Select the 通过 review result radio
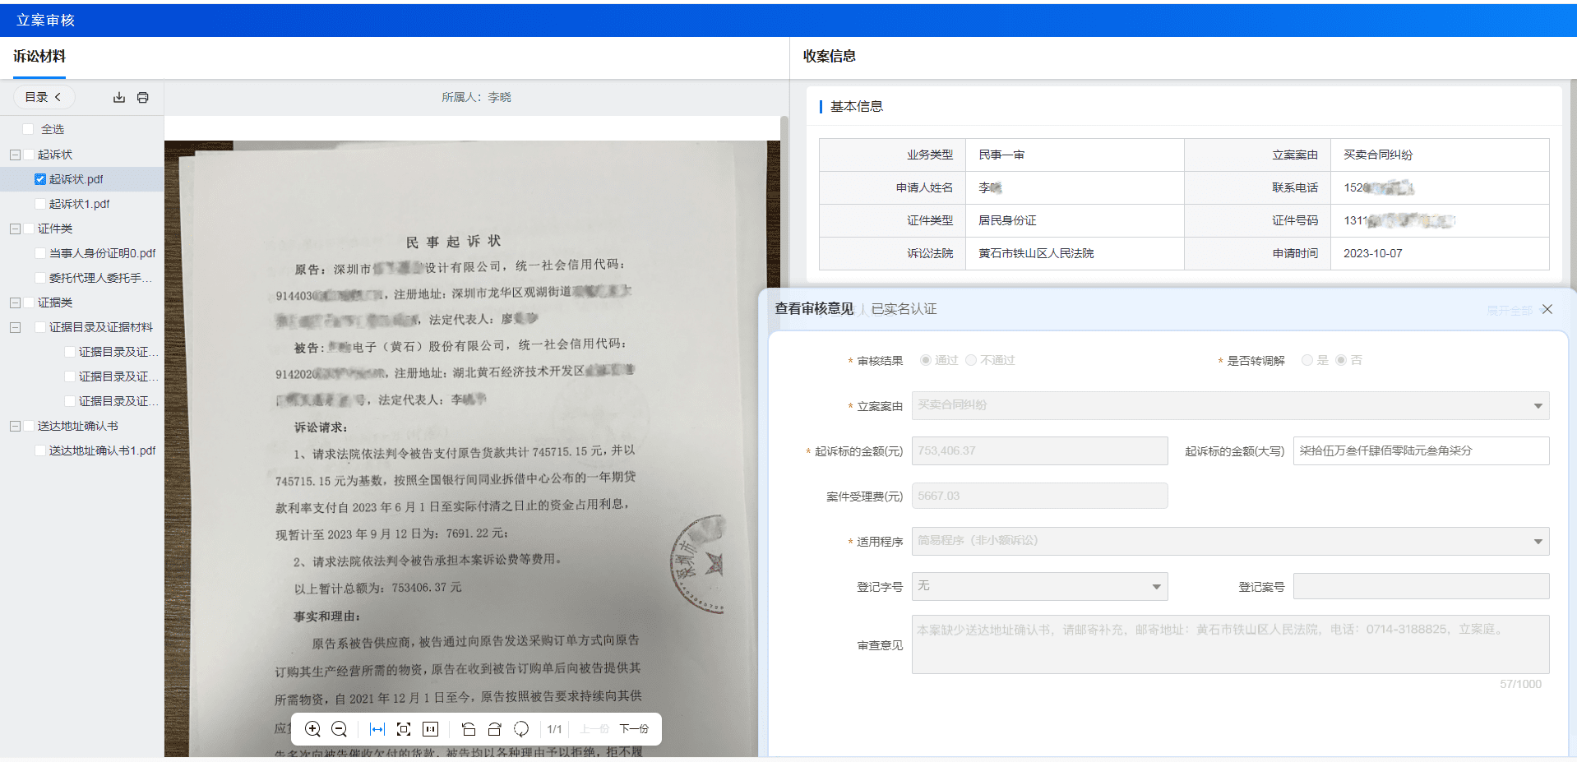 926,360
